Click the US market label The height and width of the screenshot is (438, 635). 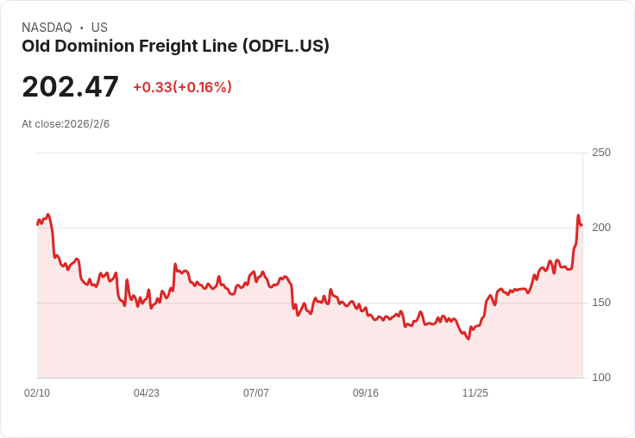point(99,28)
